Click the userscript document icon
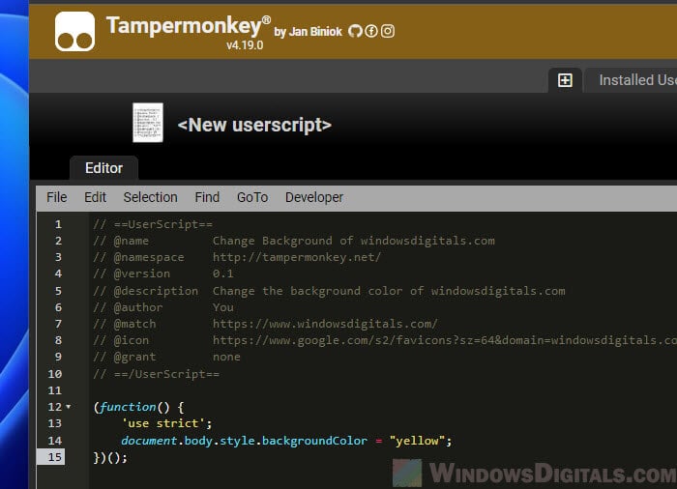Image resolution: width=677 pixels, height=489 pixels. point(148,123)
